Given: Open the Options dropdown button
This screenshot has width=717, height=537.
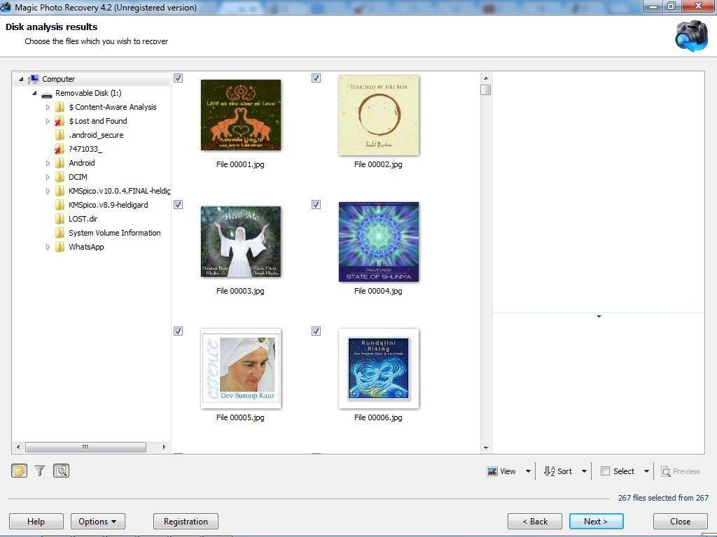Looking at the screenshot, I should [98, 522].
